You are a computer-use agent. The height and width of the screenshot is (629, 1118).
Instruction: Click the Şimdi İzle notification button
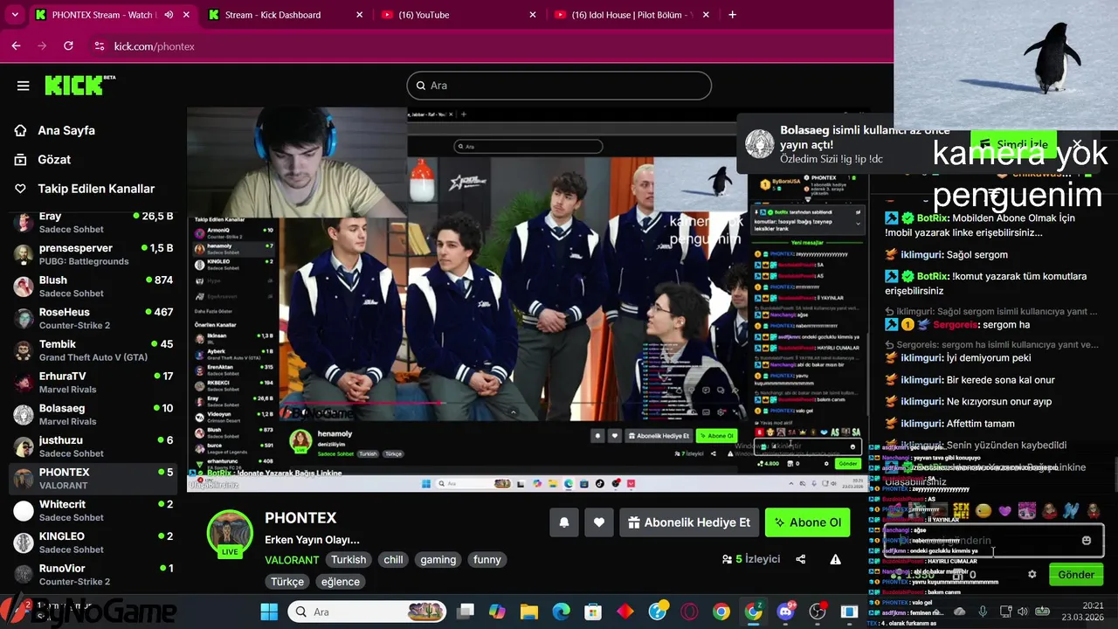(1014, 144)
